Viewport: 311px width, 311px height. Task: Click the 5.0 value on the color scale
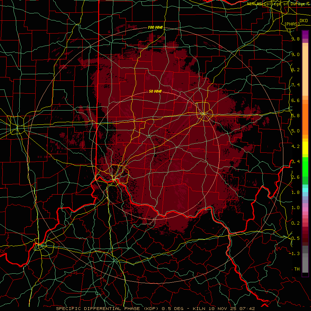295,131
